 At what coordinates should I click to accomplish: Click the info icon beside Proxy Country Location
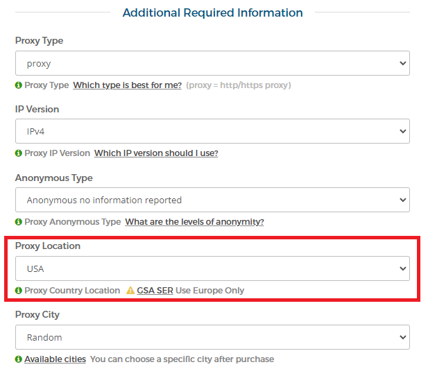(18, 290)
